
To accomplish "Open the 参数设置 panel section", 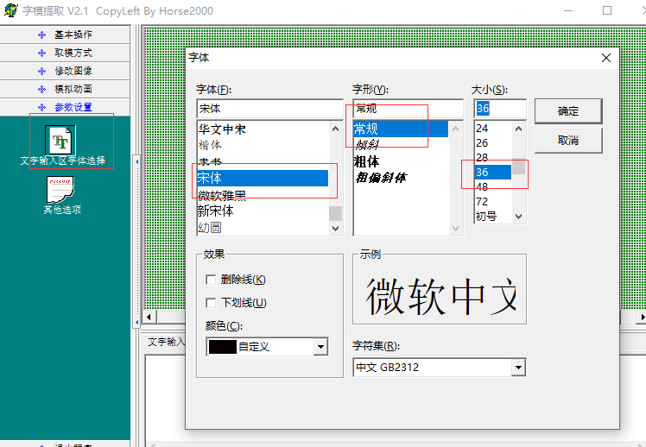I will tap(65, 107).
